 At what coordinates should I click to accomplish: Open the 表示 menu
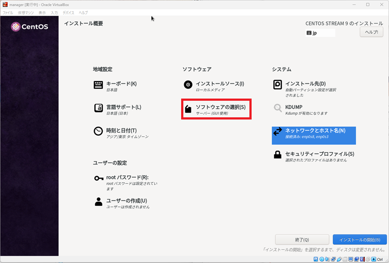42,13
